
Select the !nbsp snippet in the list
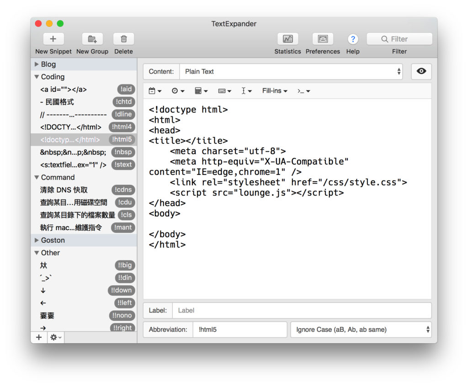point(73,152)
